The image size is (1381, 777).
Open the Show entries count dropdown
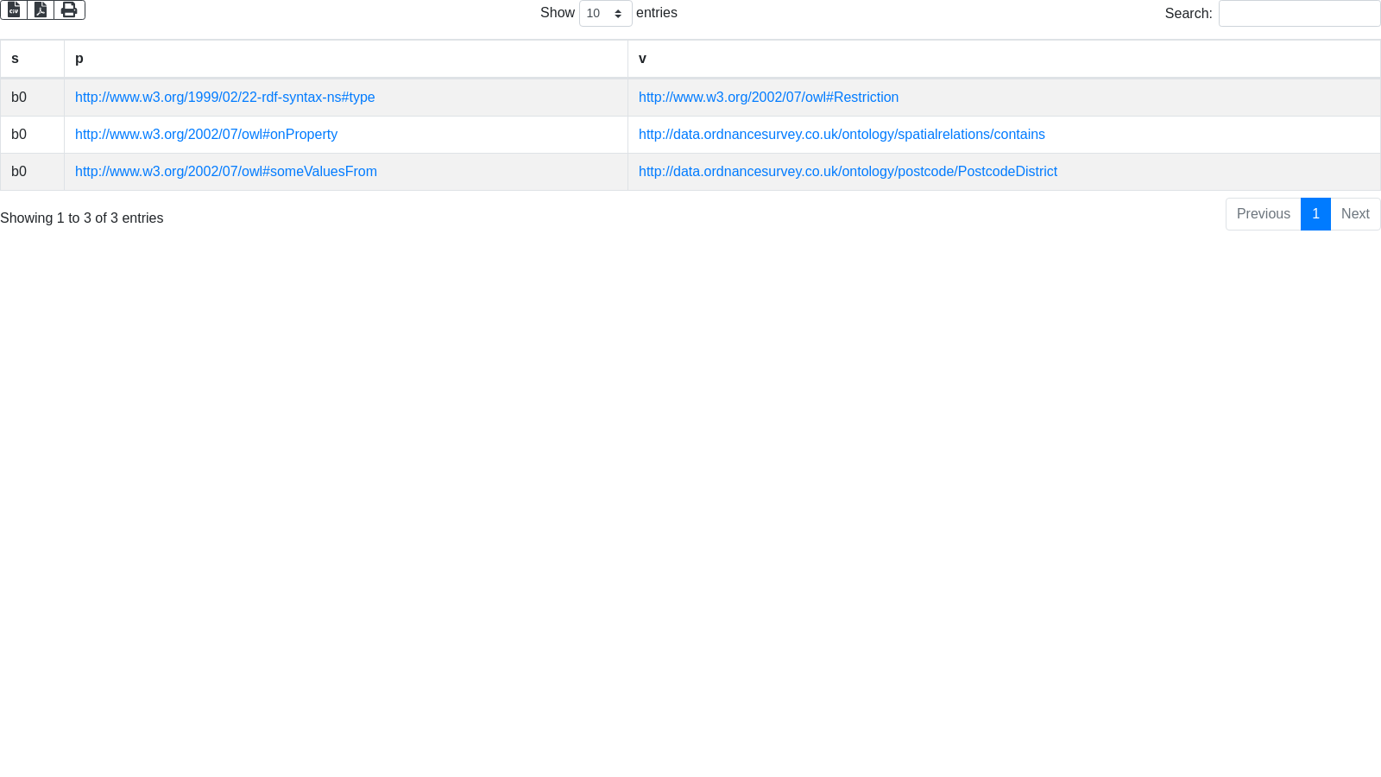click(605, 14)
